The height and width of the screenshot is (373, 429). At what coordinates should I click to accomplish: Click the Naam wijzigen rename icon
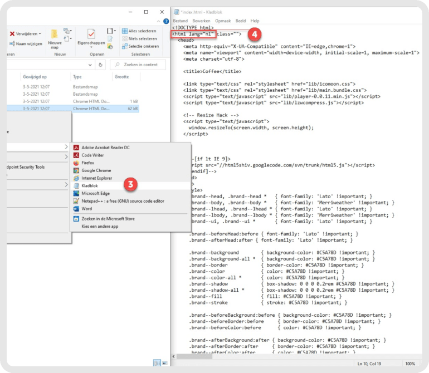tap(12, 44)
